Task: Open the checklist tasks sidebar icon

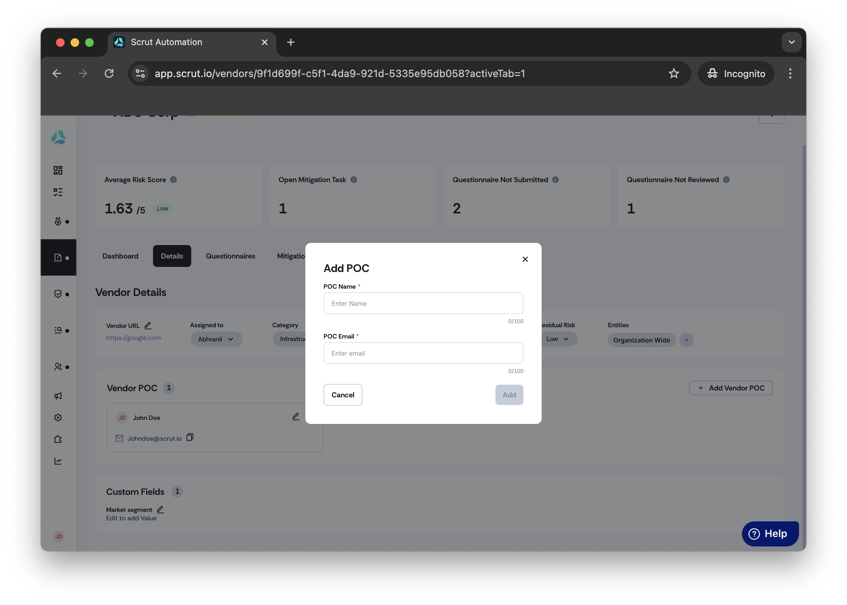Action: (58, 192)
